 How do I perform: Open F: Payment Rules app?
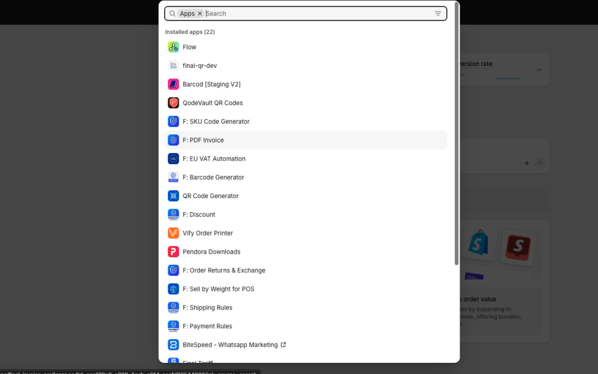207,327
